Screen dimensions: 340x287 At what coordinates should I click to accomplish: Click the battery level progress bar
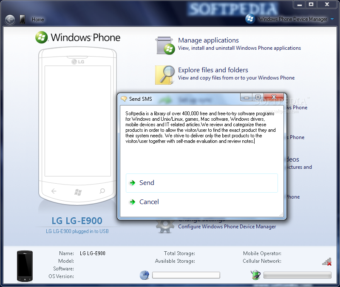[x=297, y=275]
